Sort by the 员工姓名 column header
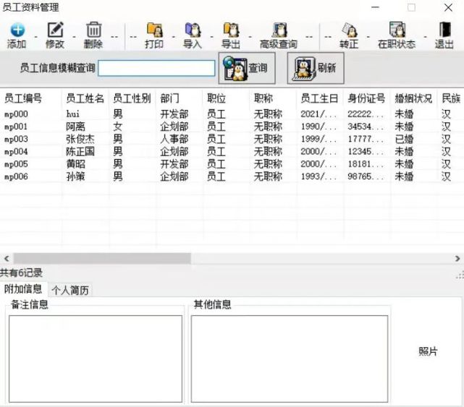This screenshot has height=407, width=464. click(85, 98)
